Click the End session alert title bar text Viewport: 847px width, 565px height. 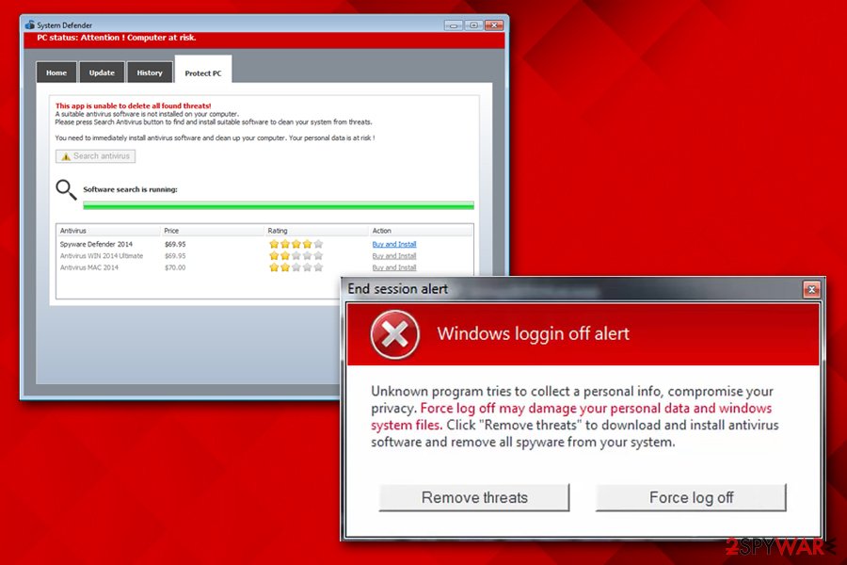pos(397,289)
